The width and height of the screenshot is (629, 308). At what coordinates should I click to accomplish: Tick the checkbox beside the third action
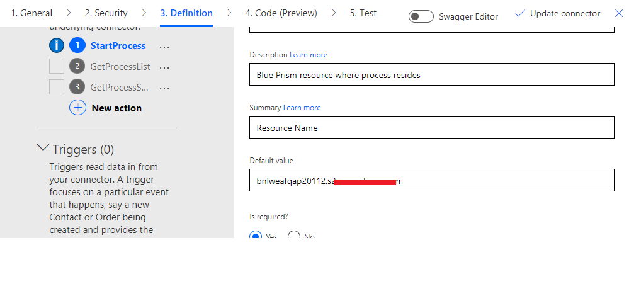tap(57, 87)
